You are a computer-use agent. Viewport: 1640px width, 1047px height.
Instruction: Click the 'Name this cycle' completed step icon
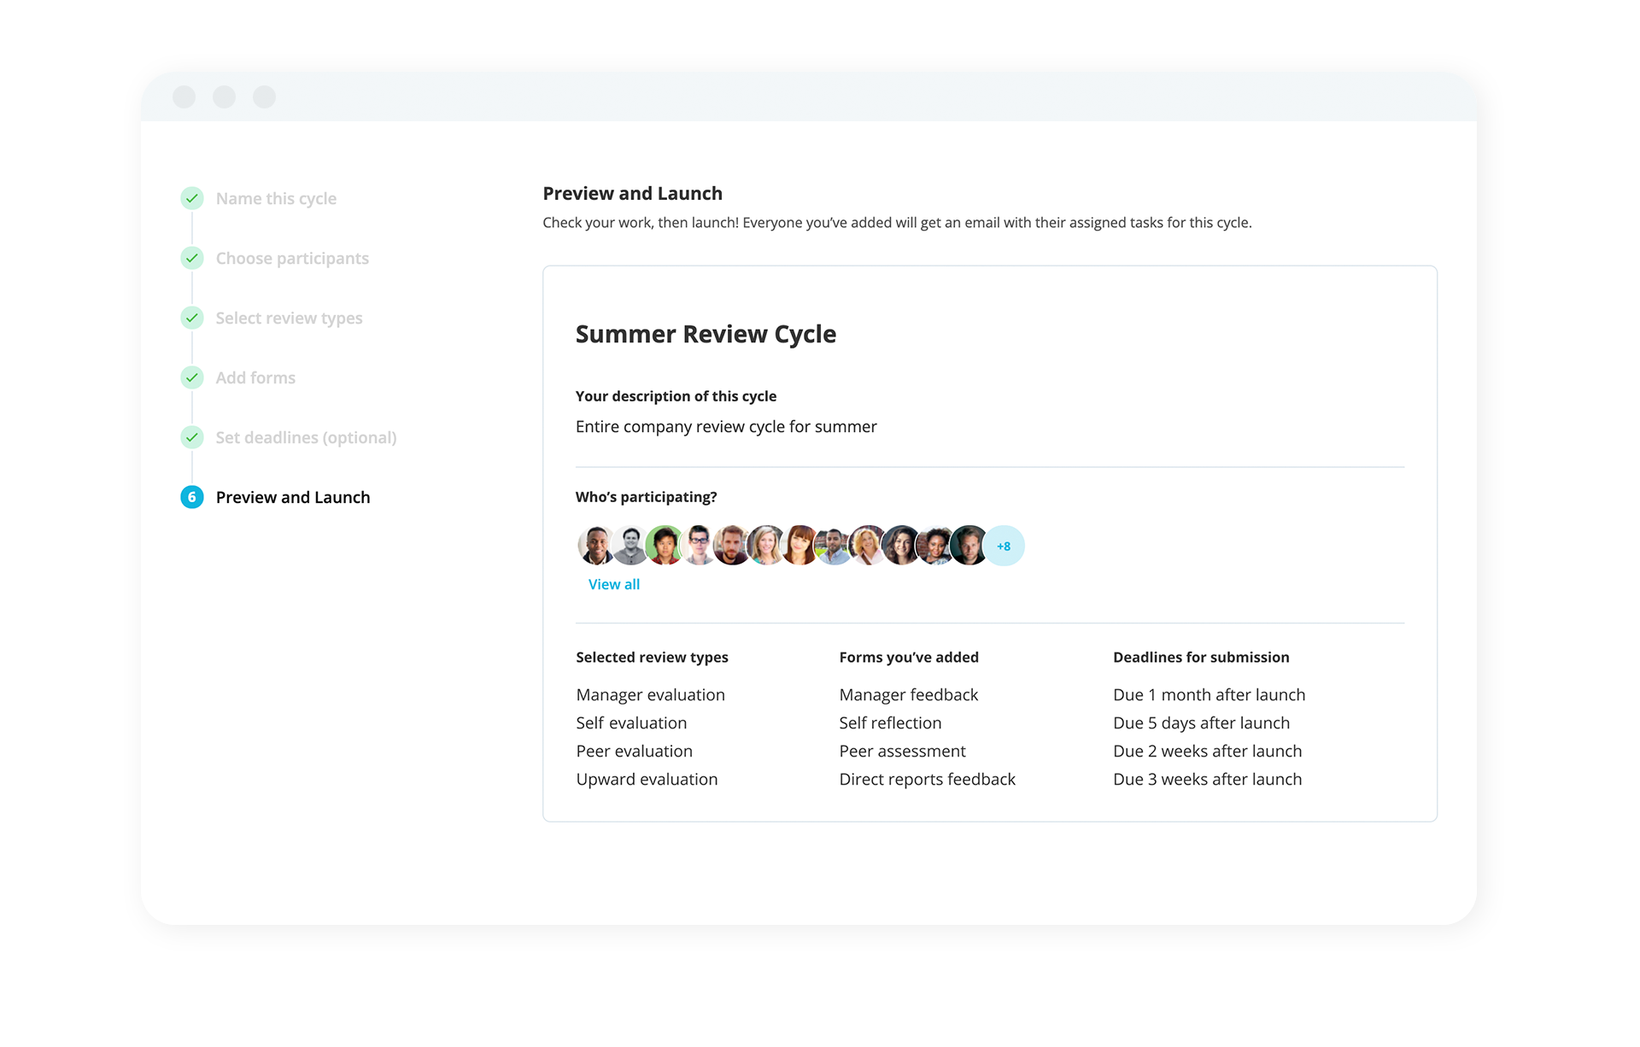pos(190,197)
